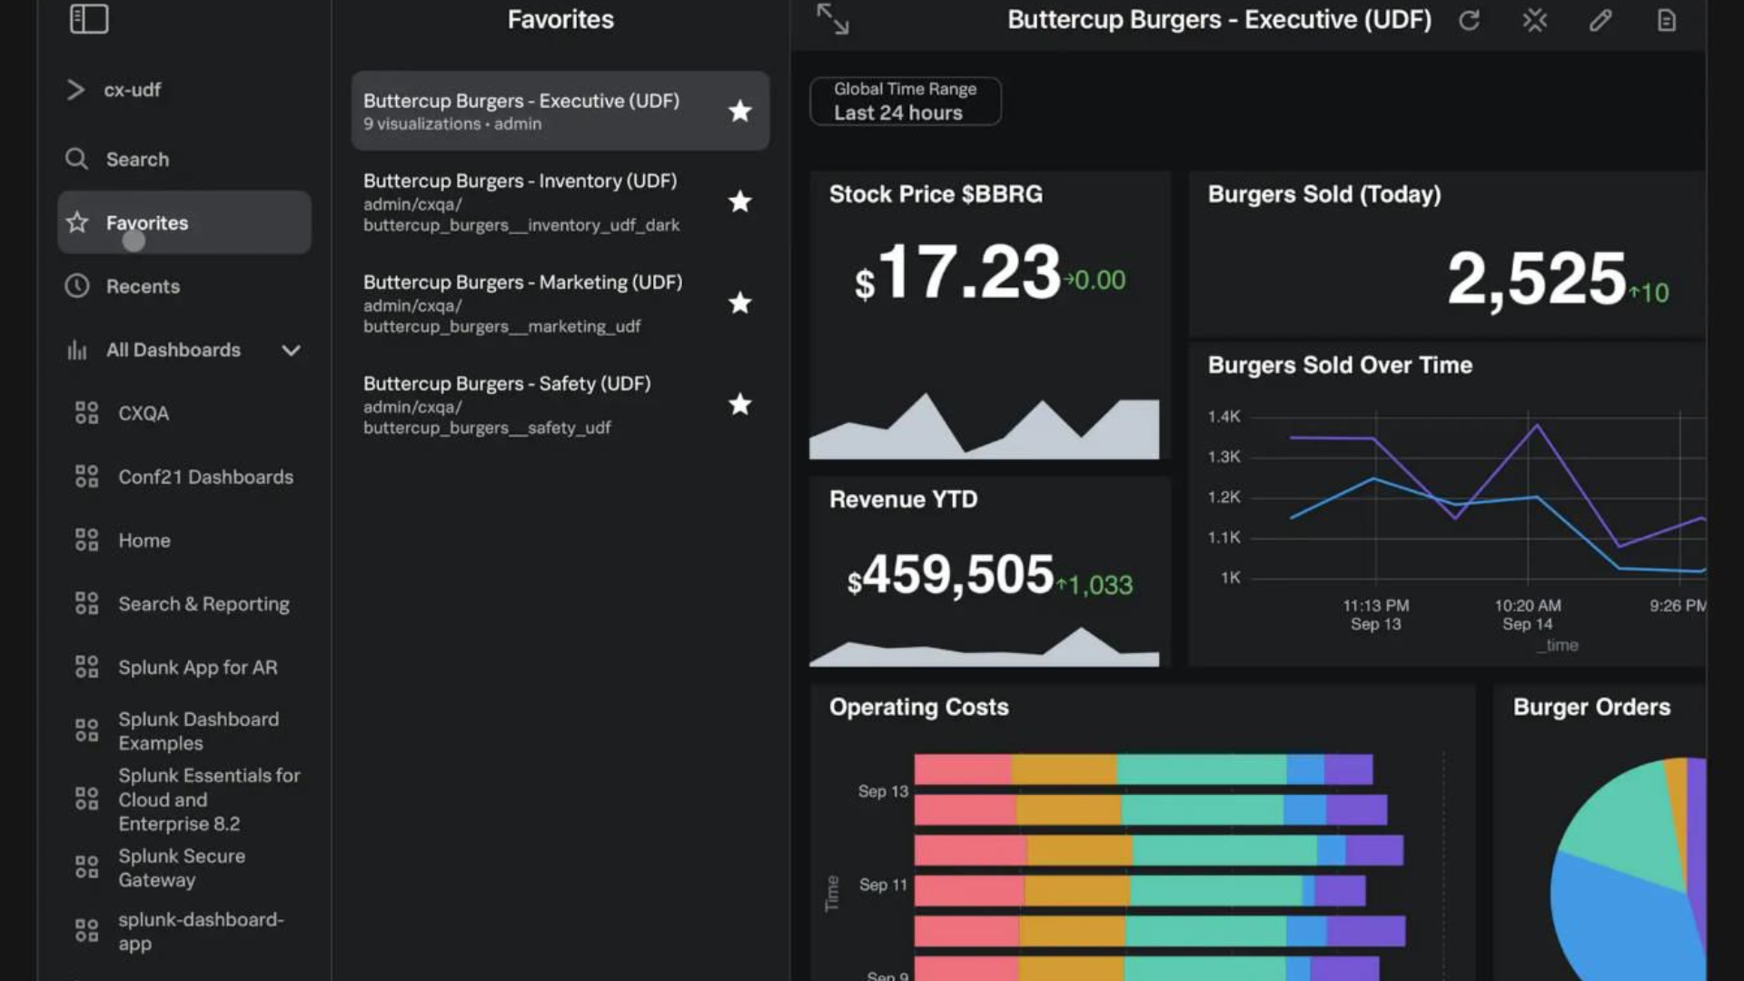1744x981 pixels.
Task: Click the document icon in header
Action: click(1666, 20)
